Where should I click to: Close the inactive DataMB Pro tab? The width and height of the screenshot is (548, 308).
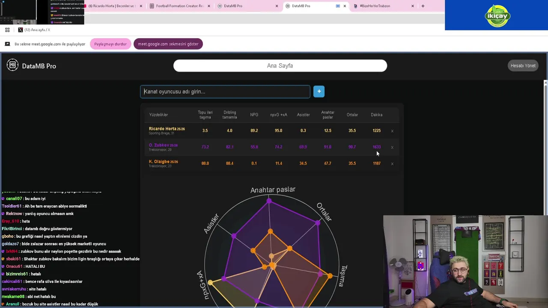click(x=277, y=6)
